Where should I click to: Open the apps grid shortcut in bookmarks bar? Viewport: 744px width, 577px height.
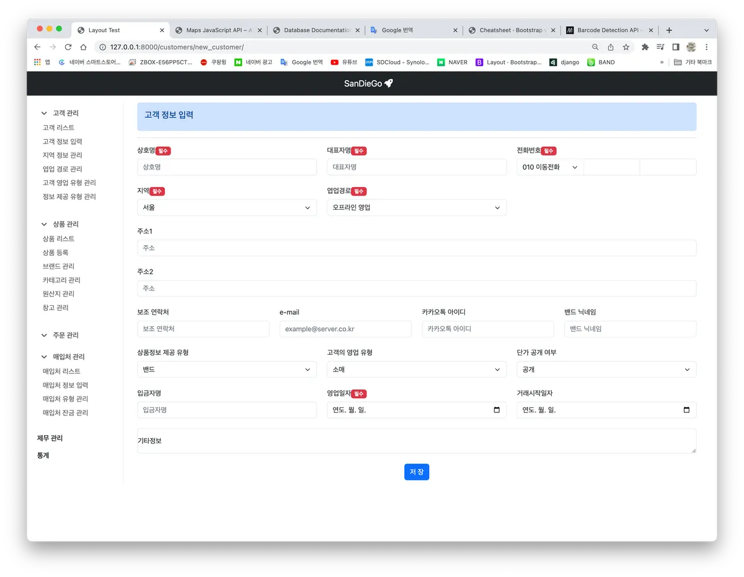42,62
